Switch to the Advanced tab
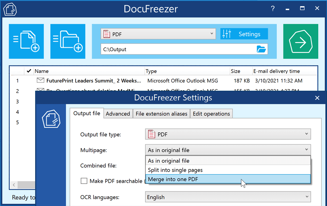The width and height of the screenshot is (327, 206). pyautogui.click(x=118, y=114)
